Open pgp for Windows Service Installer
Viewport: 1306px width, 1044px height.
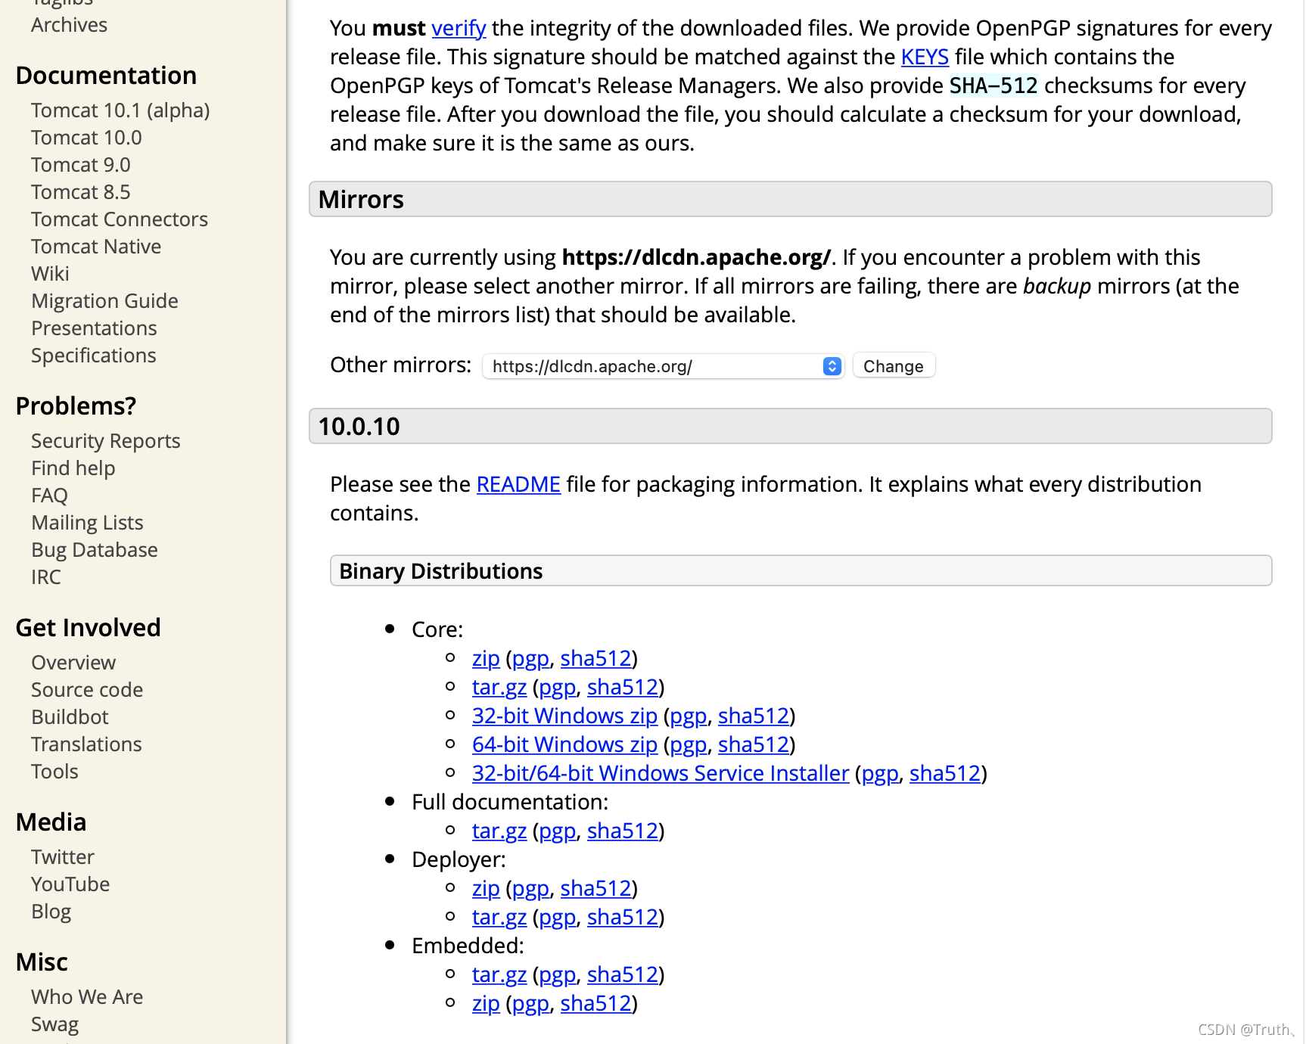point(881,773)
